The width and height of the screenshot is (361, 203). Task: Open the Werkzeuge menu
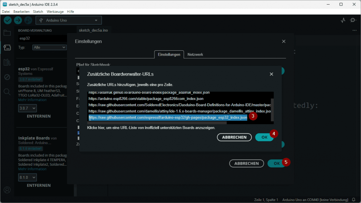55,11
